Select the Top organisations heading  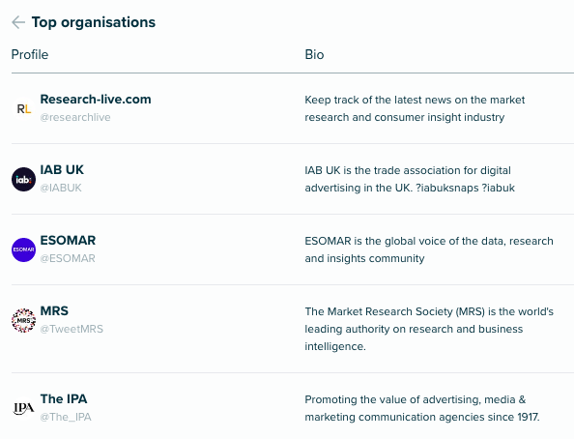94,22
